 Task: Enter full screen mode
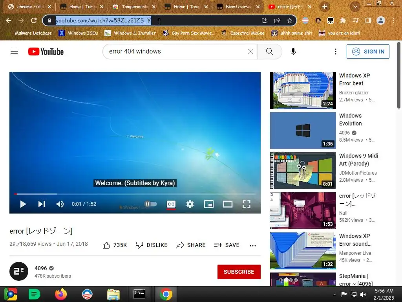(247, 204)
